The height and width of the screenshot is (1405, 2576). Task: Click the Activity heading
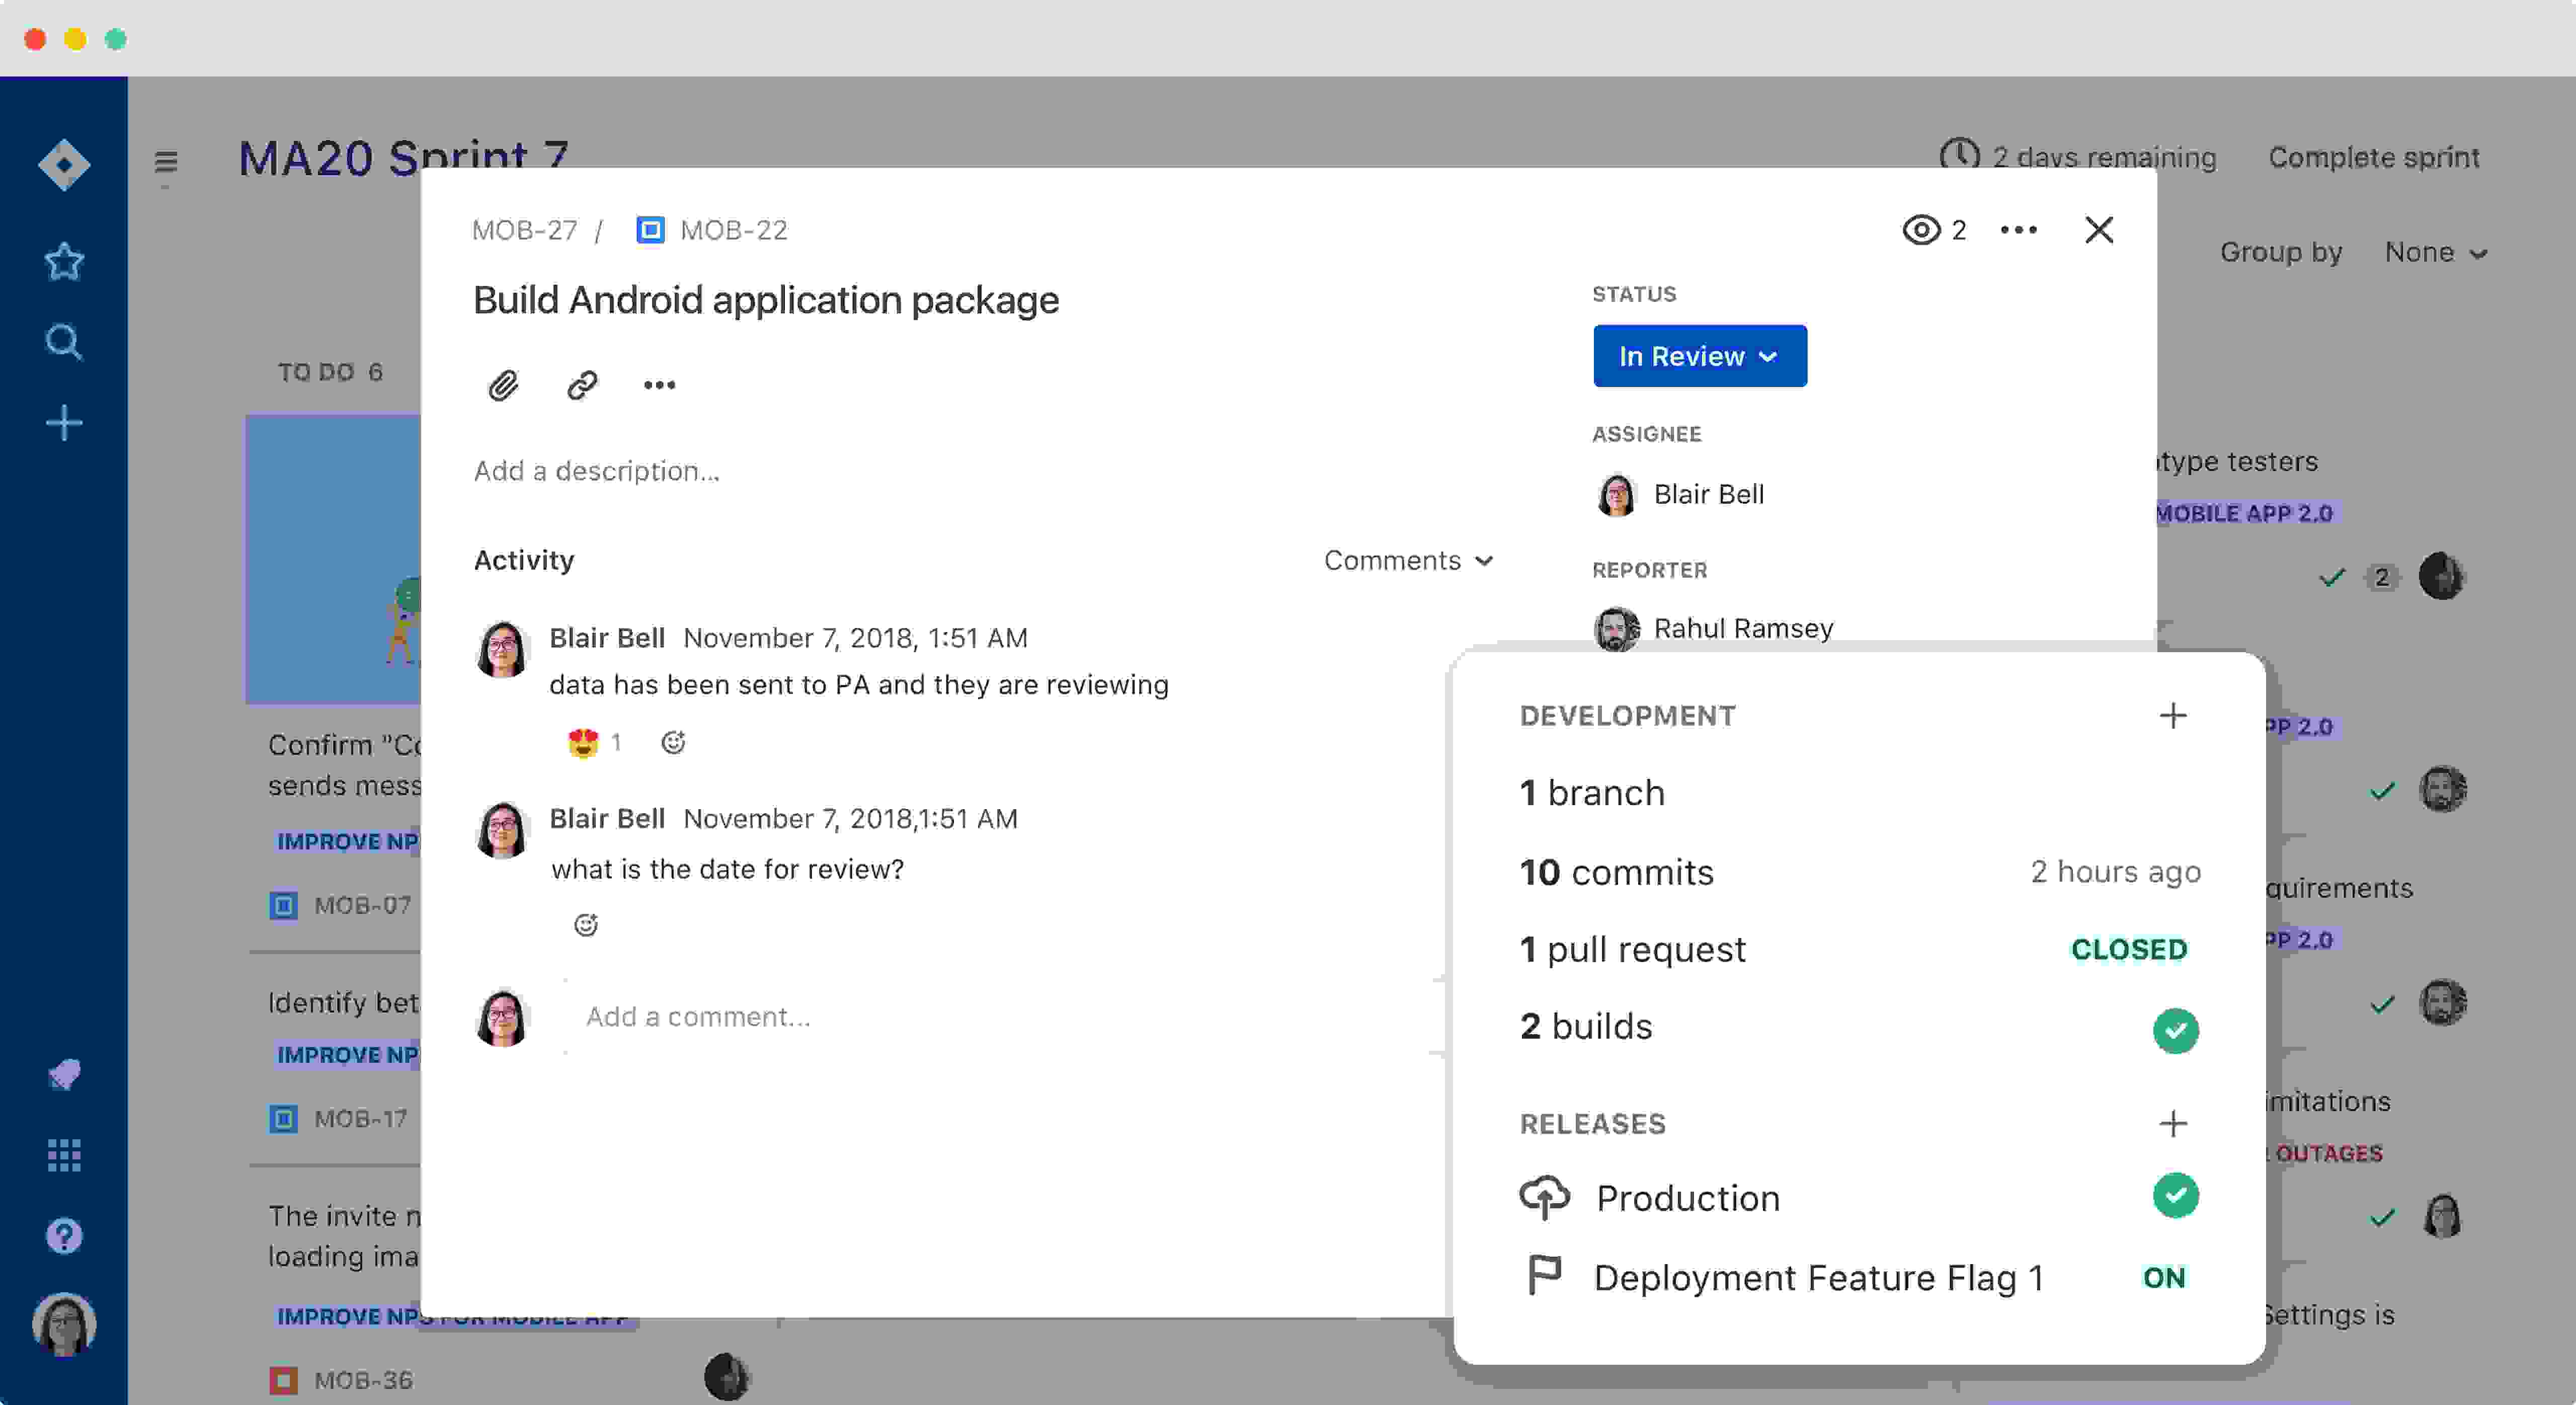[524, 560]
